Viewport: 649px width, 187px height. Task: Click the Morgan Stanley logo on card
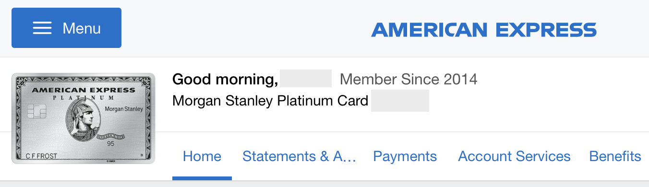[x=123, y=109]
